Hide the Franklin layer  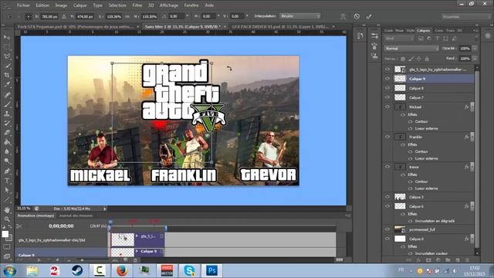pyautogui.click(x=387, y=137)
